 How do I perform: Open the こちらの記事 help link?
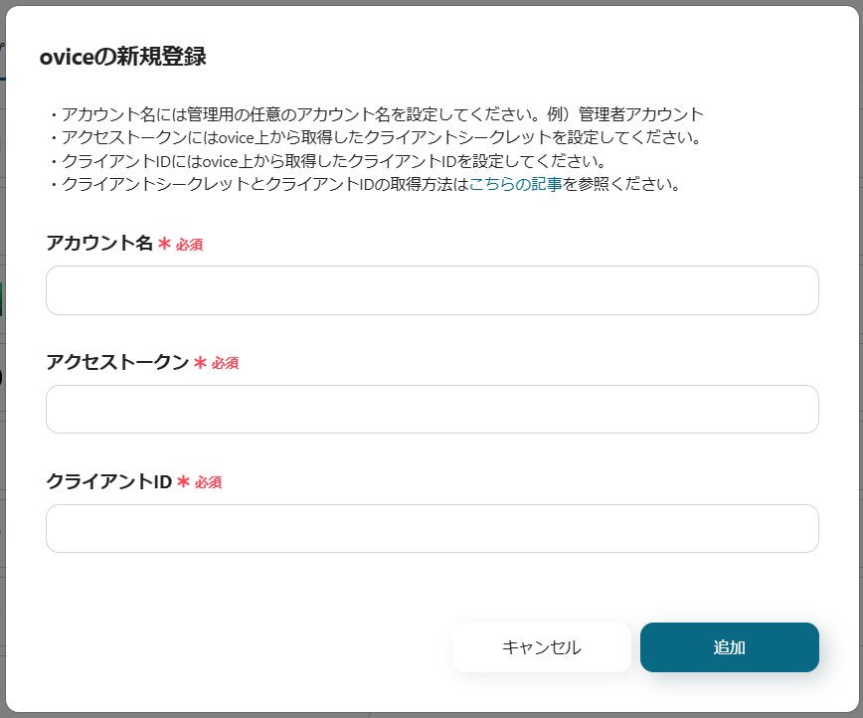[x=515, y=184]
